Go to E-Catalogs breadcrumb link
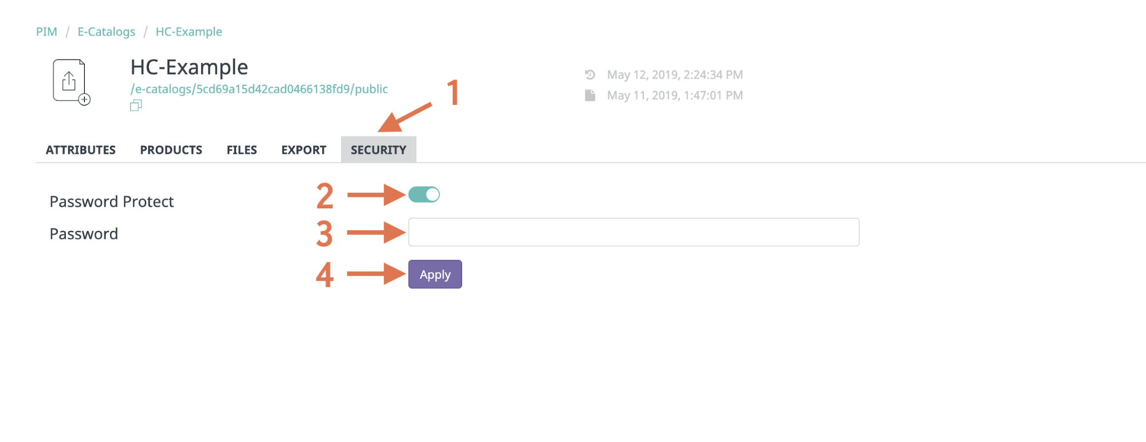Screen dimensions: 1146x442 pos(107,31)
